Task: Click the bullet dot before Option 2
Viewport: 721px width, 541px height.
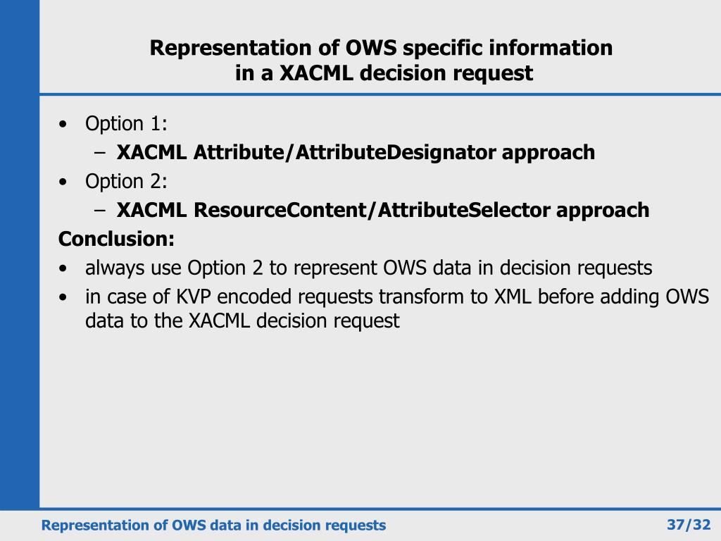Action: pyautogui.click(x=63, y=182)
